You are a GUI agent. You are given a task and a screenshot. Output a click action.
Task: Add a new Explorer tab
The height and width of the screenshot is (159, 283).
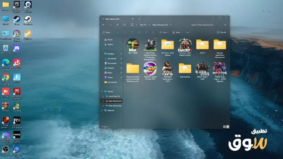pos(139,19)
